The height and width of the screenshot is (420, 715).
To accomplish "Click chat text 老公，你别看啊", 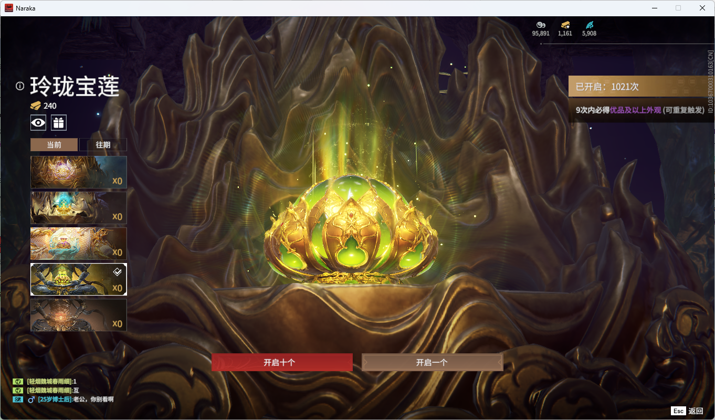I will click(x=93, y=399).
